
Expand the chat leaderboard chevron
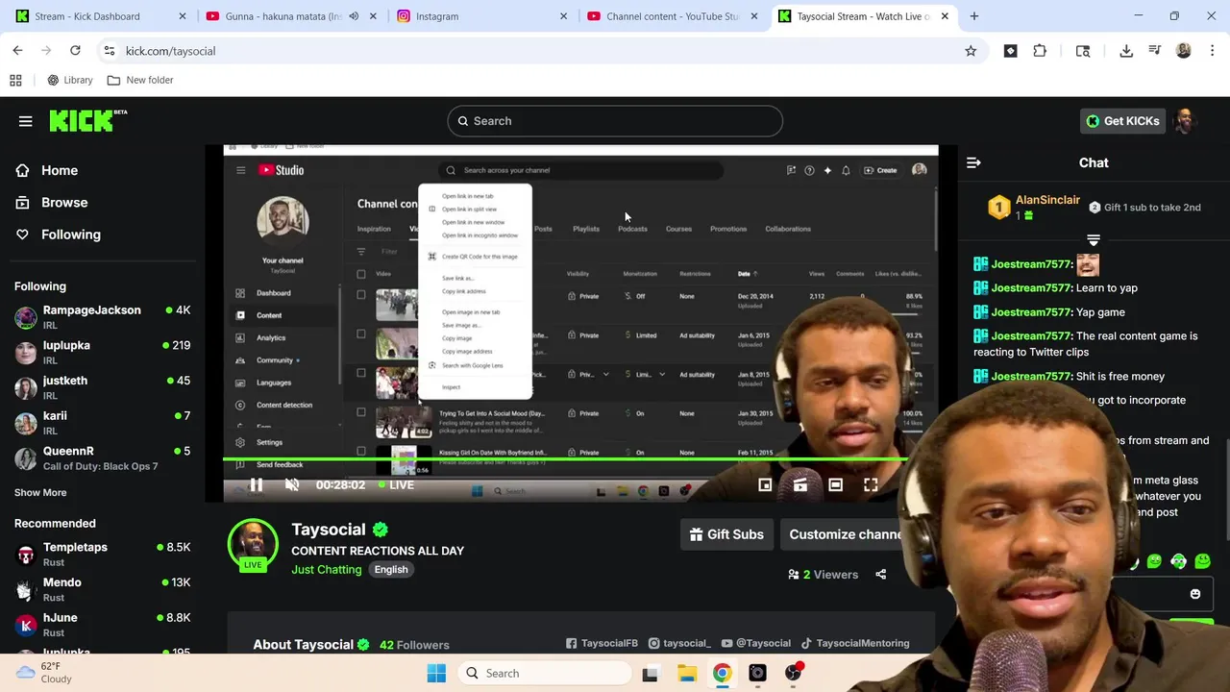1094,239
